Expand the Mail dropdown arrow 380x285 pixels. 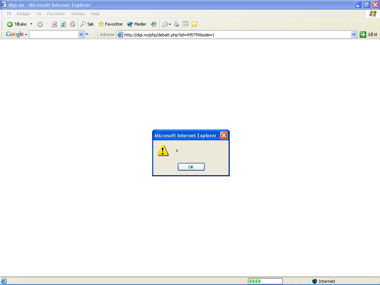[x=170, y=24]
